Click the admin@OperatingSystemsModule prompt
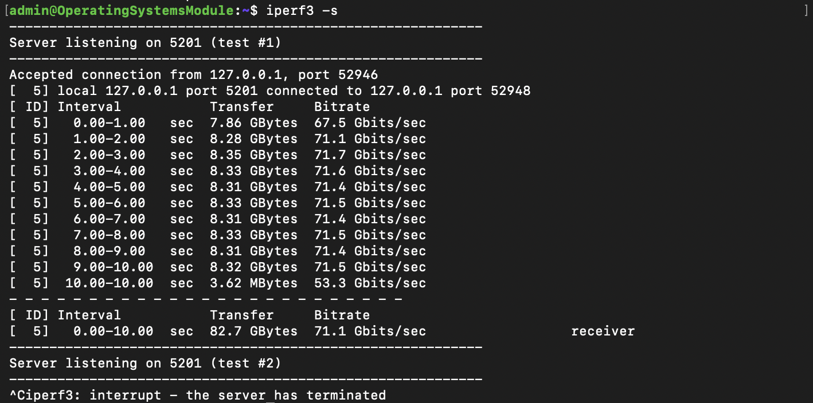813x403 pixels. [x=122, y=11]
